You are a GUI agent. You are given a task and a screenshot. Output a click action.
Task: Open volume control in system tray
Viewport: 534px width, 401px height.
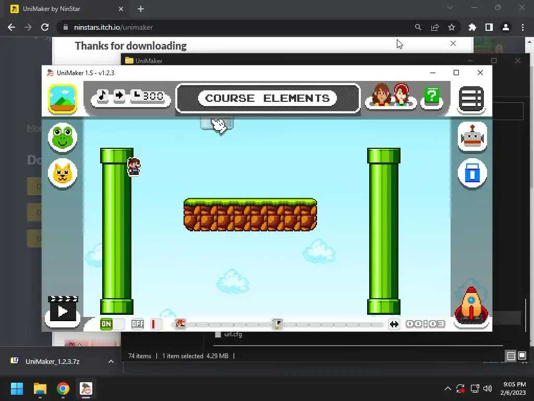[488, 388]
